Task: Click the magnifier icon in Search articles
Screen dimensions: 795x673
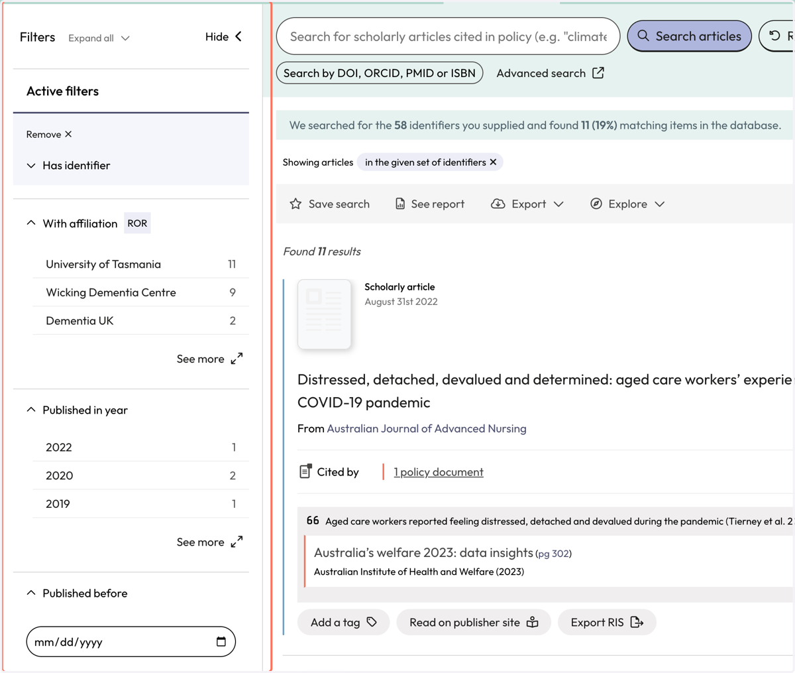Action: (643, 36)
